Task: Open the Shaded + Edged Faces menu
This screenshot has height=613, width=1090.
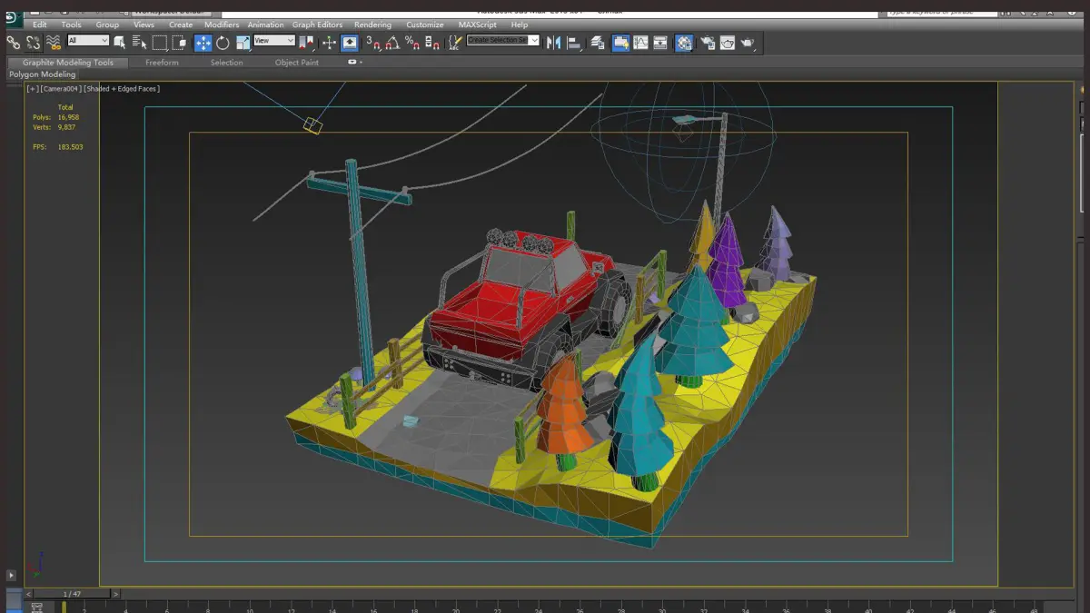Action: [122, 89]
